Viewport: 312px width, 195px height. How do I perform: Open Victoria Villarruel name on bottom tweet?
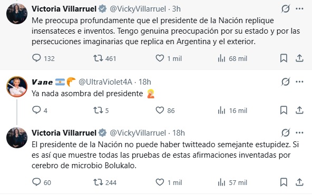click(64, 132)
